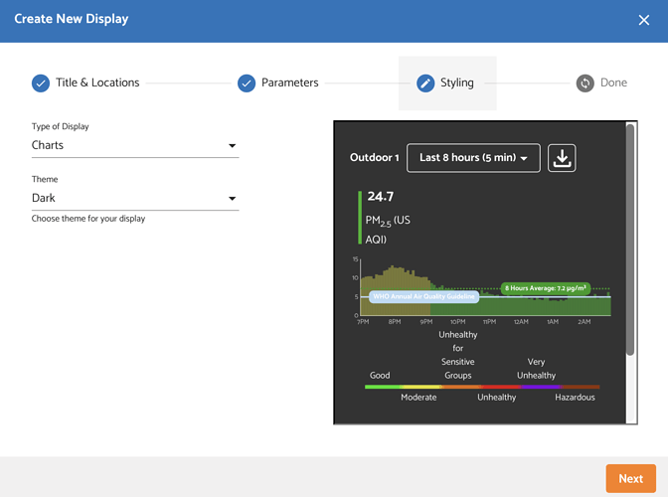The image size is (668, 497).
Task: Download chart data with the download icon
Action: click(x=562, y=158)
